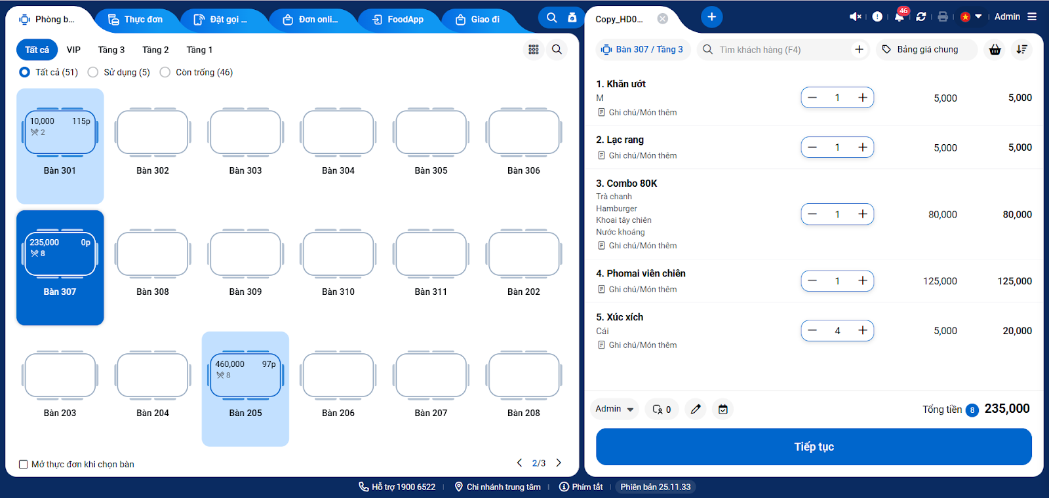1049x498 pixels.
Task: Open the search icon beside the Giao đi tab
Action: [x=552, y=18]
